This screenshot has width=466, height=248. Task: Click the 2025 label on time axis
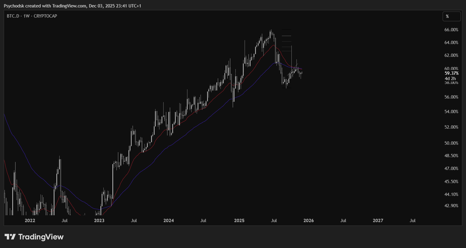(239, 221)
